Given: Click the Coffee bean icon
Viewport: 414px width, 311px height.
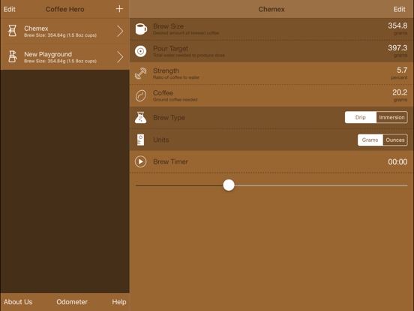Looking at the screenshot, I should (141, 95).
